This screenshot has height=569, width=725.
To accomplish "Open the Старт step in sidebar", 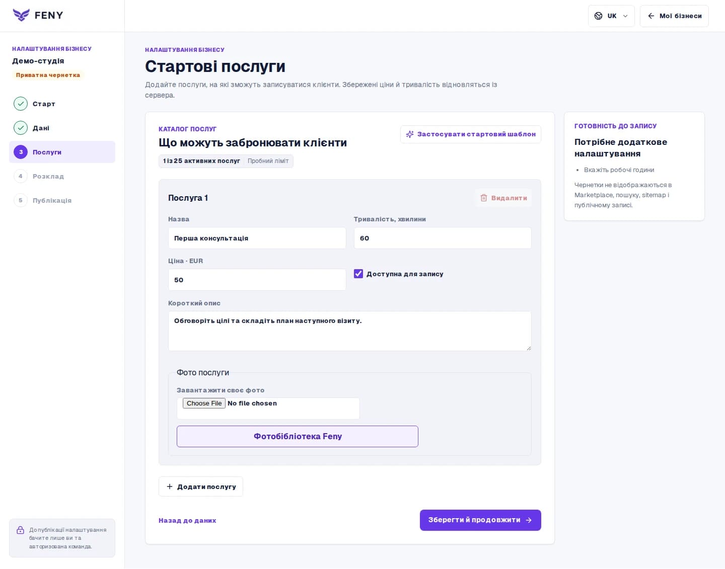I will [x=62, y=104].
